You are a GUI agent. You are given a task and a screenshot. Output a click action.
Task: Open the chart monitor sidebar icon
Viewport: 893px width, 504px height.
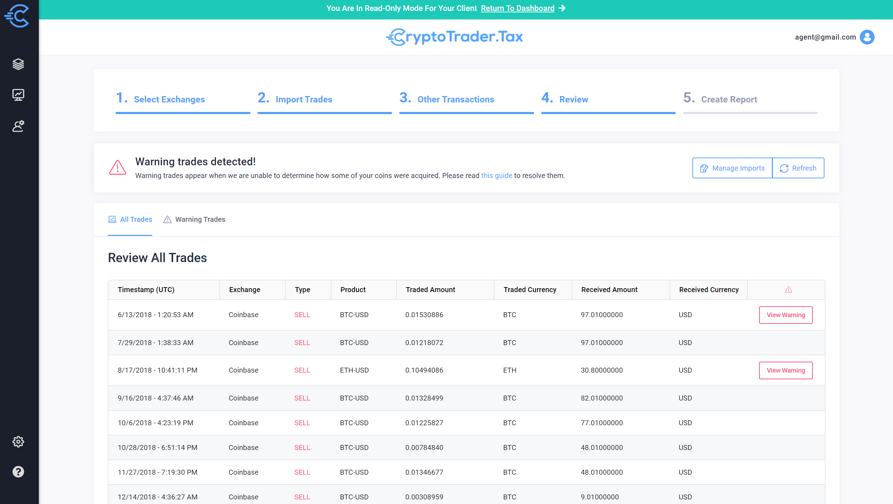[x=18, y=95]
